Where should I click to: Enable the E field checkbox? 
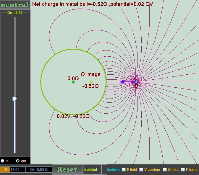(x=124, y=170)
